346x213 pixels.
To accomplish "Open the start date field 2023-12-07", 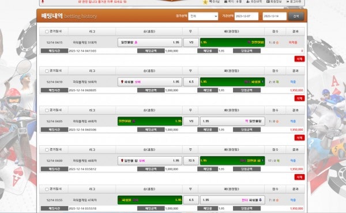I will pyautogui.click(x=246, y=16).
